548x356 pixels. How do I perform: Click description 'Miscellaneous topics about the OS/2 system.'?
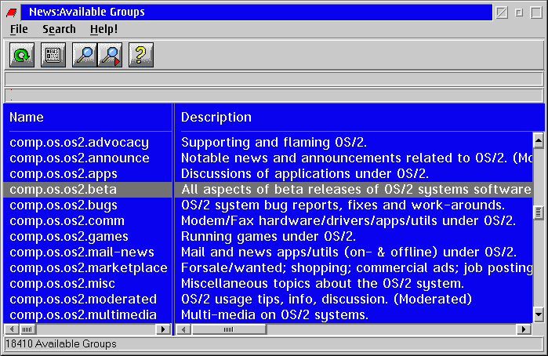(x=322, y=284)
